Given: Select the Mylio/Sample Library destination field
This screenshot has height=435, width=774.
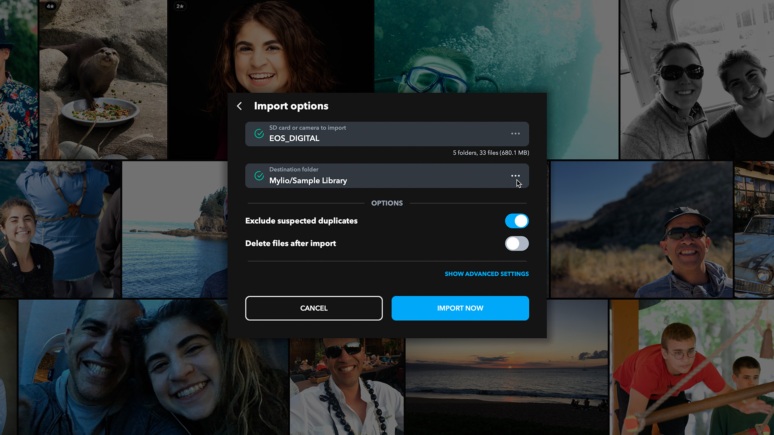Looking at the screenshot, I should point(387,176).
